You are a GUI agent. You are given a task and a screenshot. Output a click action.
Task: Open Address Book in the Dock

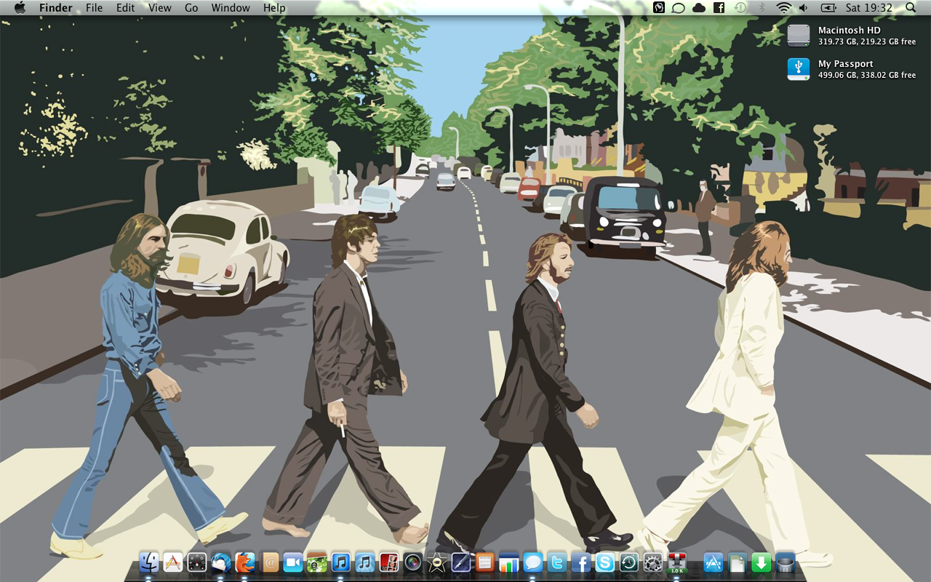point(270,562)
